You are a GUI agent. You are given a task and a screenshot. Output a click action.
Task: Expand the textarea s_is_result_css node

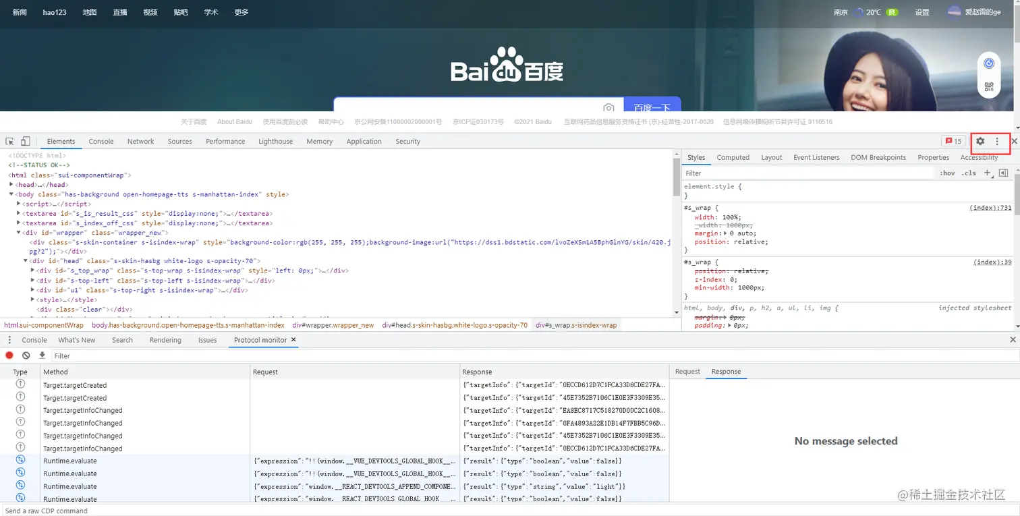pyautogui.click(x=19, y=213)
